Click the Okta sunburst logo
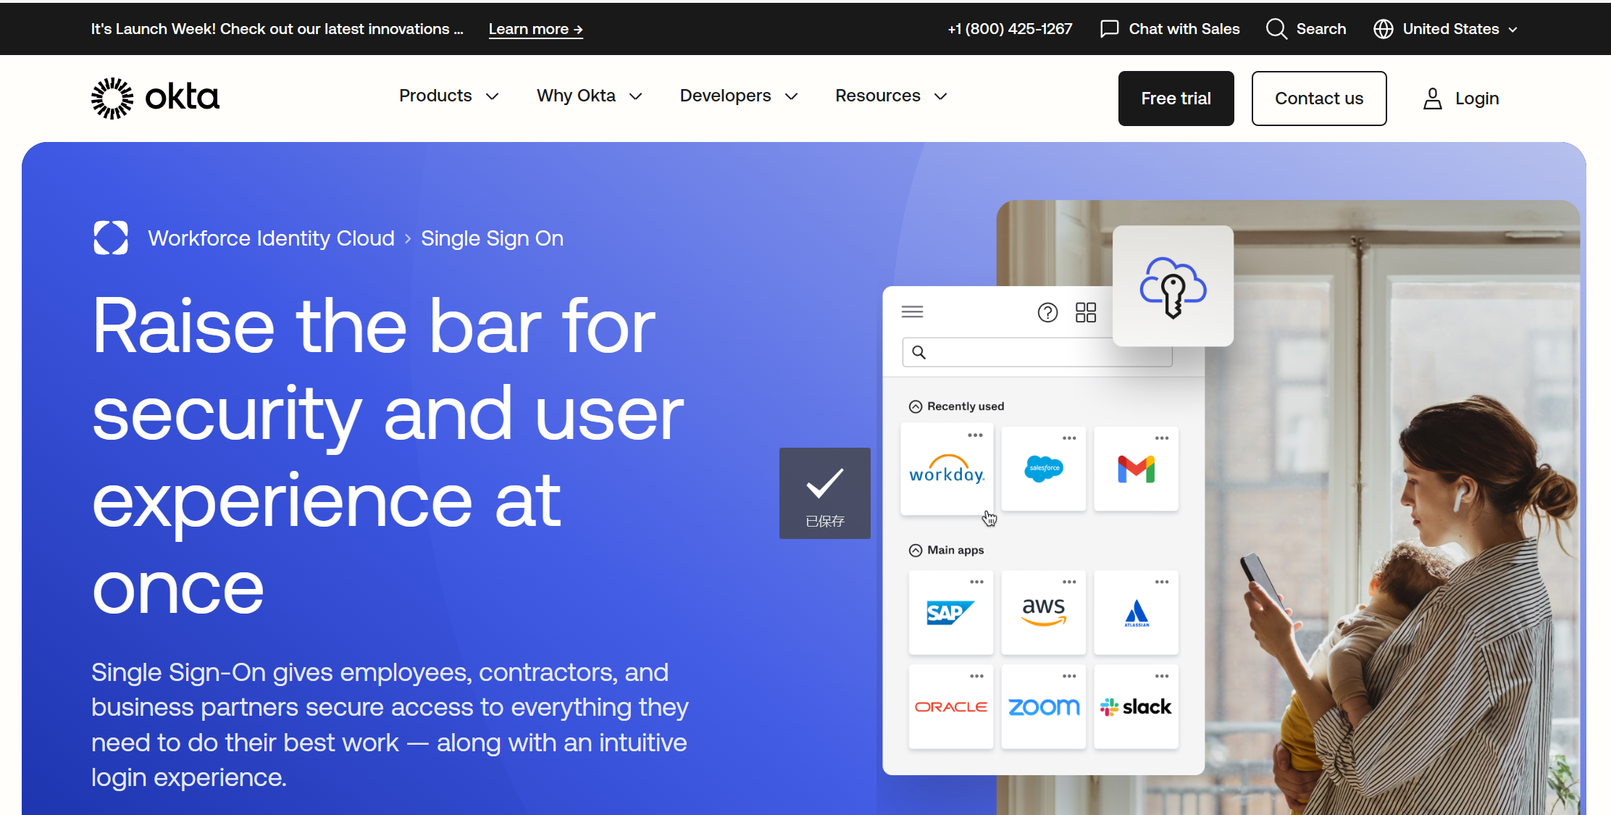The height and width of the screenshot is (815, 1611). click(112, 98)
